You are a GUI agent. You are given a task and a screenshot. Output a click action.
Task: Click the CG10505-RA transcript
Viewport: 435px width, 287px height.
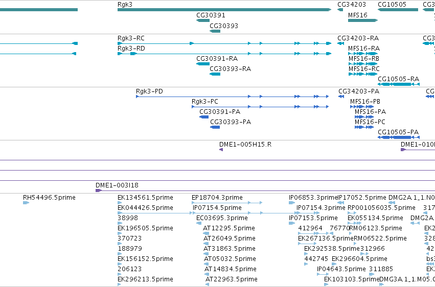point(399,84)
